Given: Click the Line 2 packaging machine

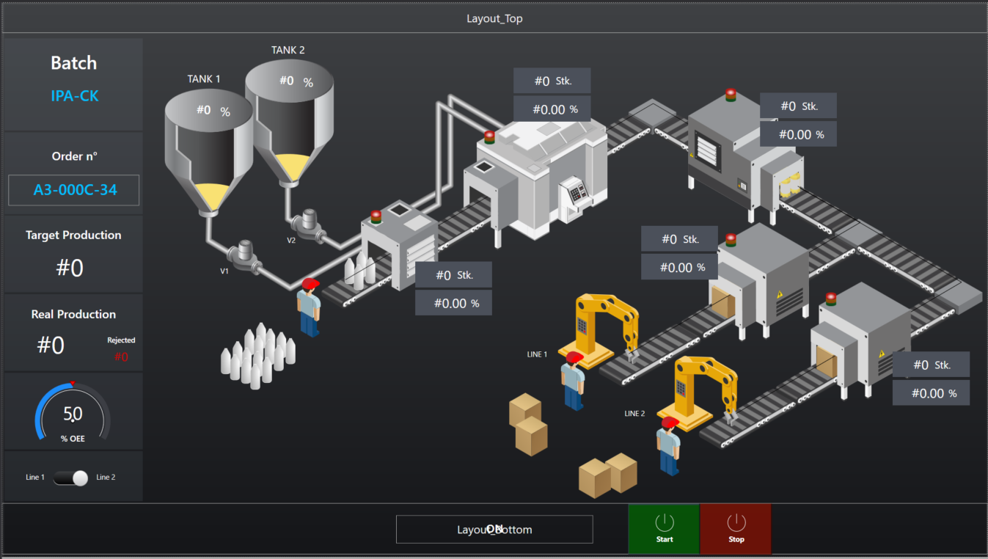Looking at the screenshot, I should [x=862, y=341].
